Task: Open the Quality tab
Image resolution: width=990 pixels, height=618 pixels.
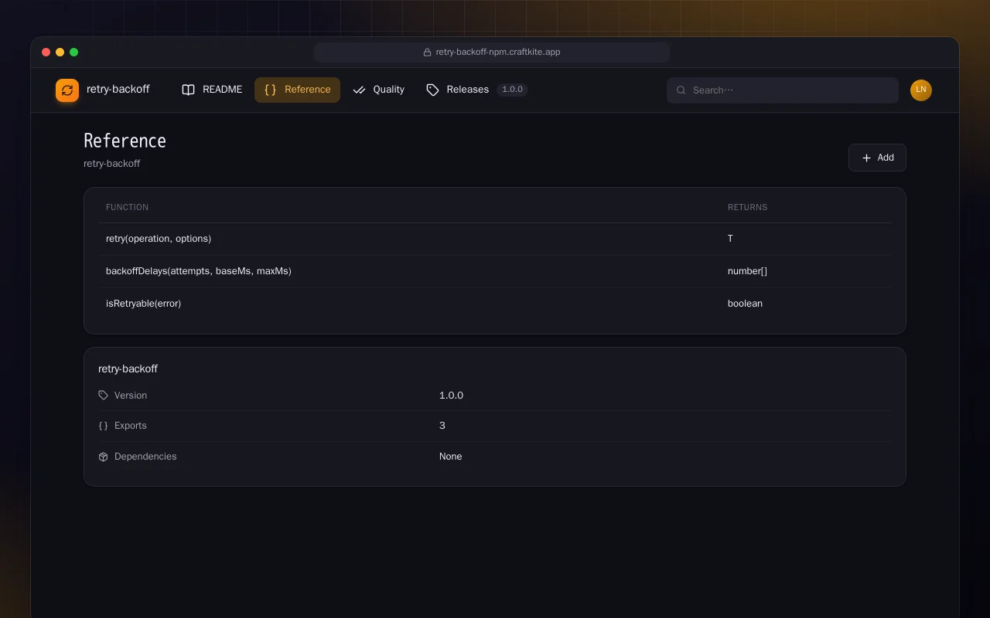Action: click(x=378, y=90)
